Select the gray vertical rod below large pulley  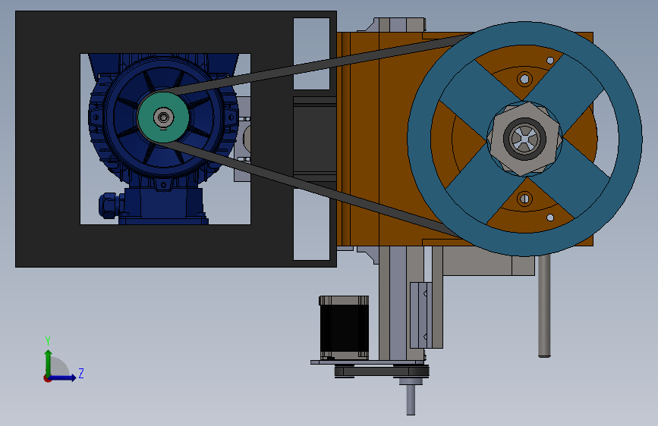[544, 306]
